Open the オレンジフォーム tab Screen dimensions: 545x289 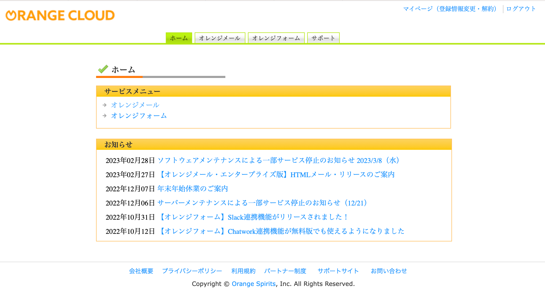click(276, 38)
